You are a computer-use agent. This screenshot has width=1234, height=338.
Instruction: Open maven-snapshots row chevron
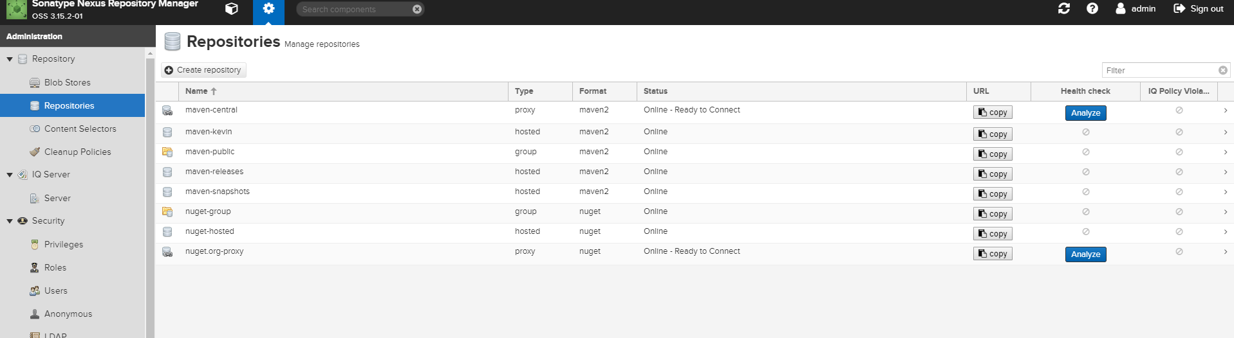click(x=1226, y=192)
